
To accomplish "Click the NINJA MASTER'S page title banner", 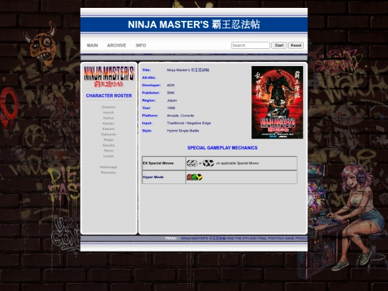I will (x=194, y=24).
